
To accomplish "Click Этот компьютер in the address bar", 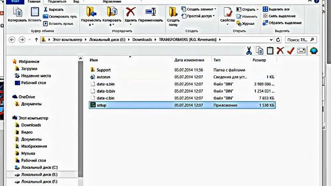I will click(x=67, y=40).
